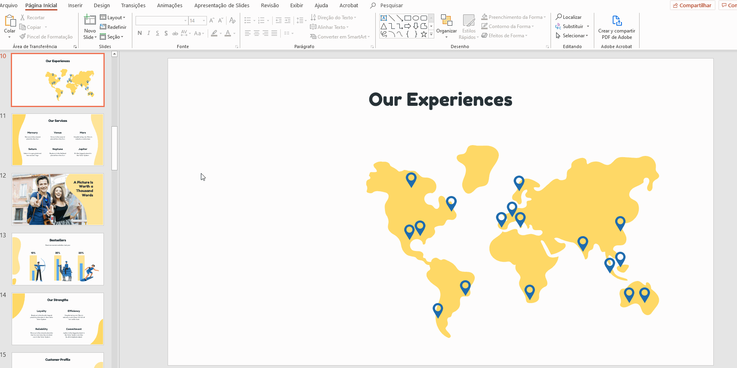Open Direção do Texto dropdown

(x=333, y=18)
